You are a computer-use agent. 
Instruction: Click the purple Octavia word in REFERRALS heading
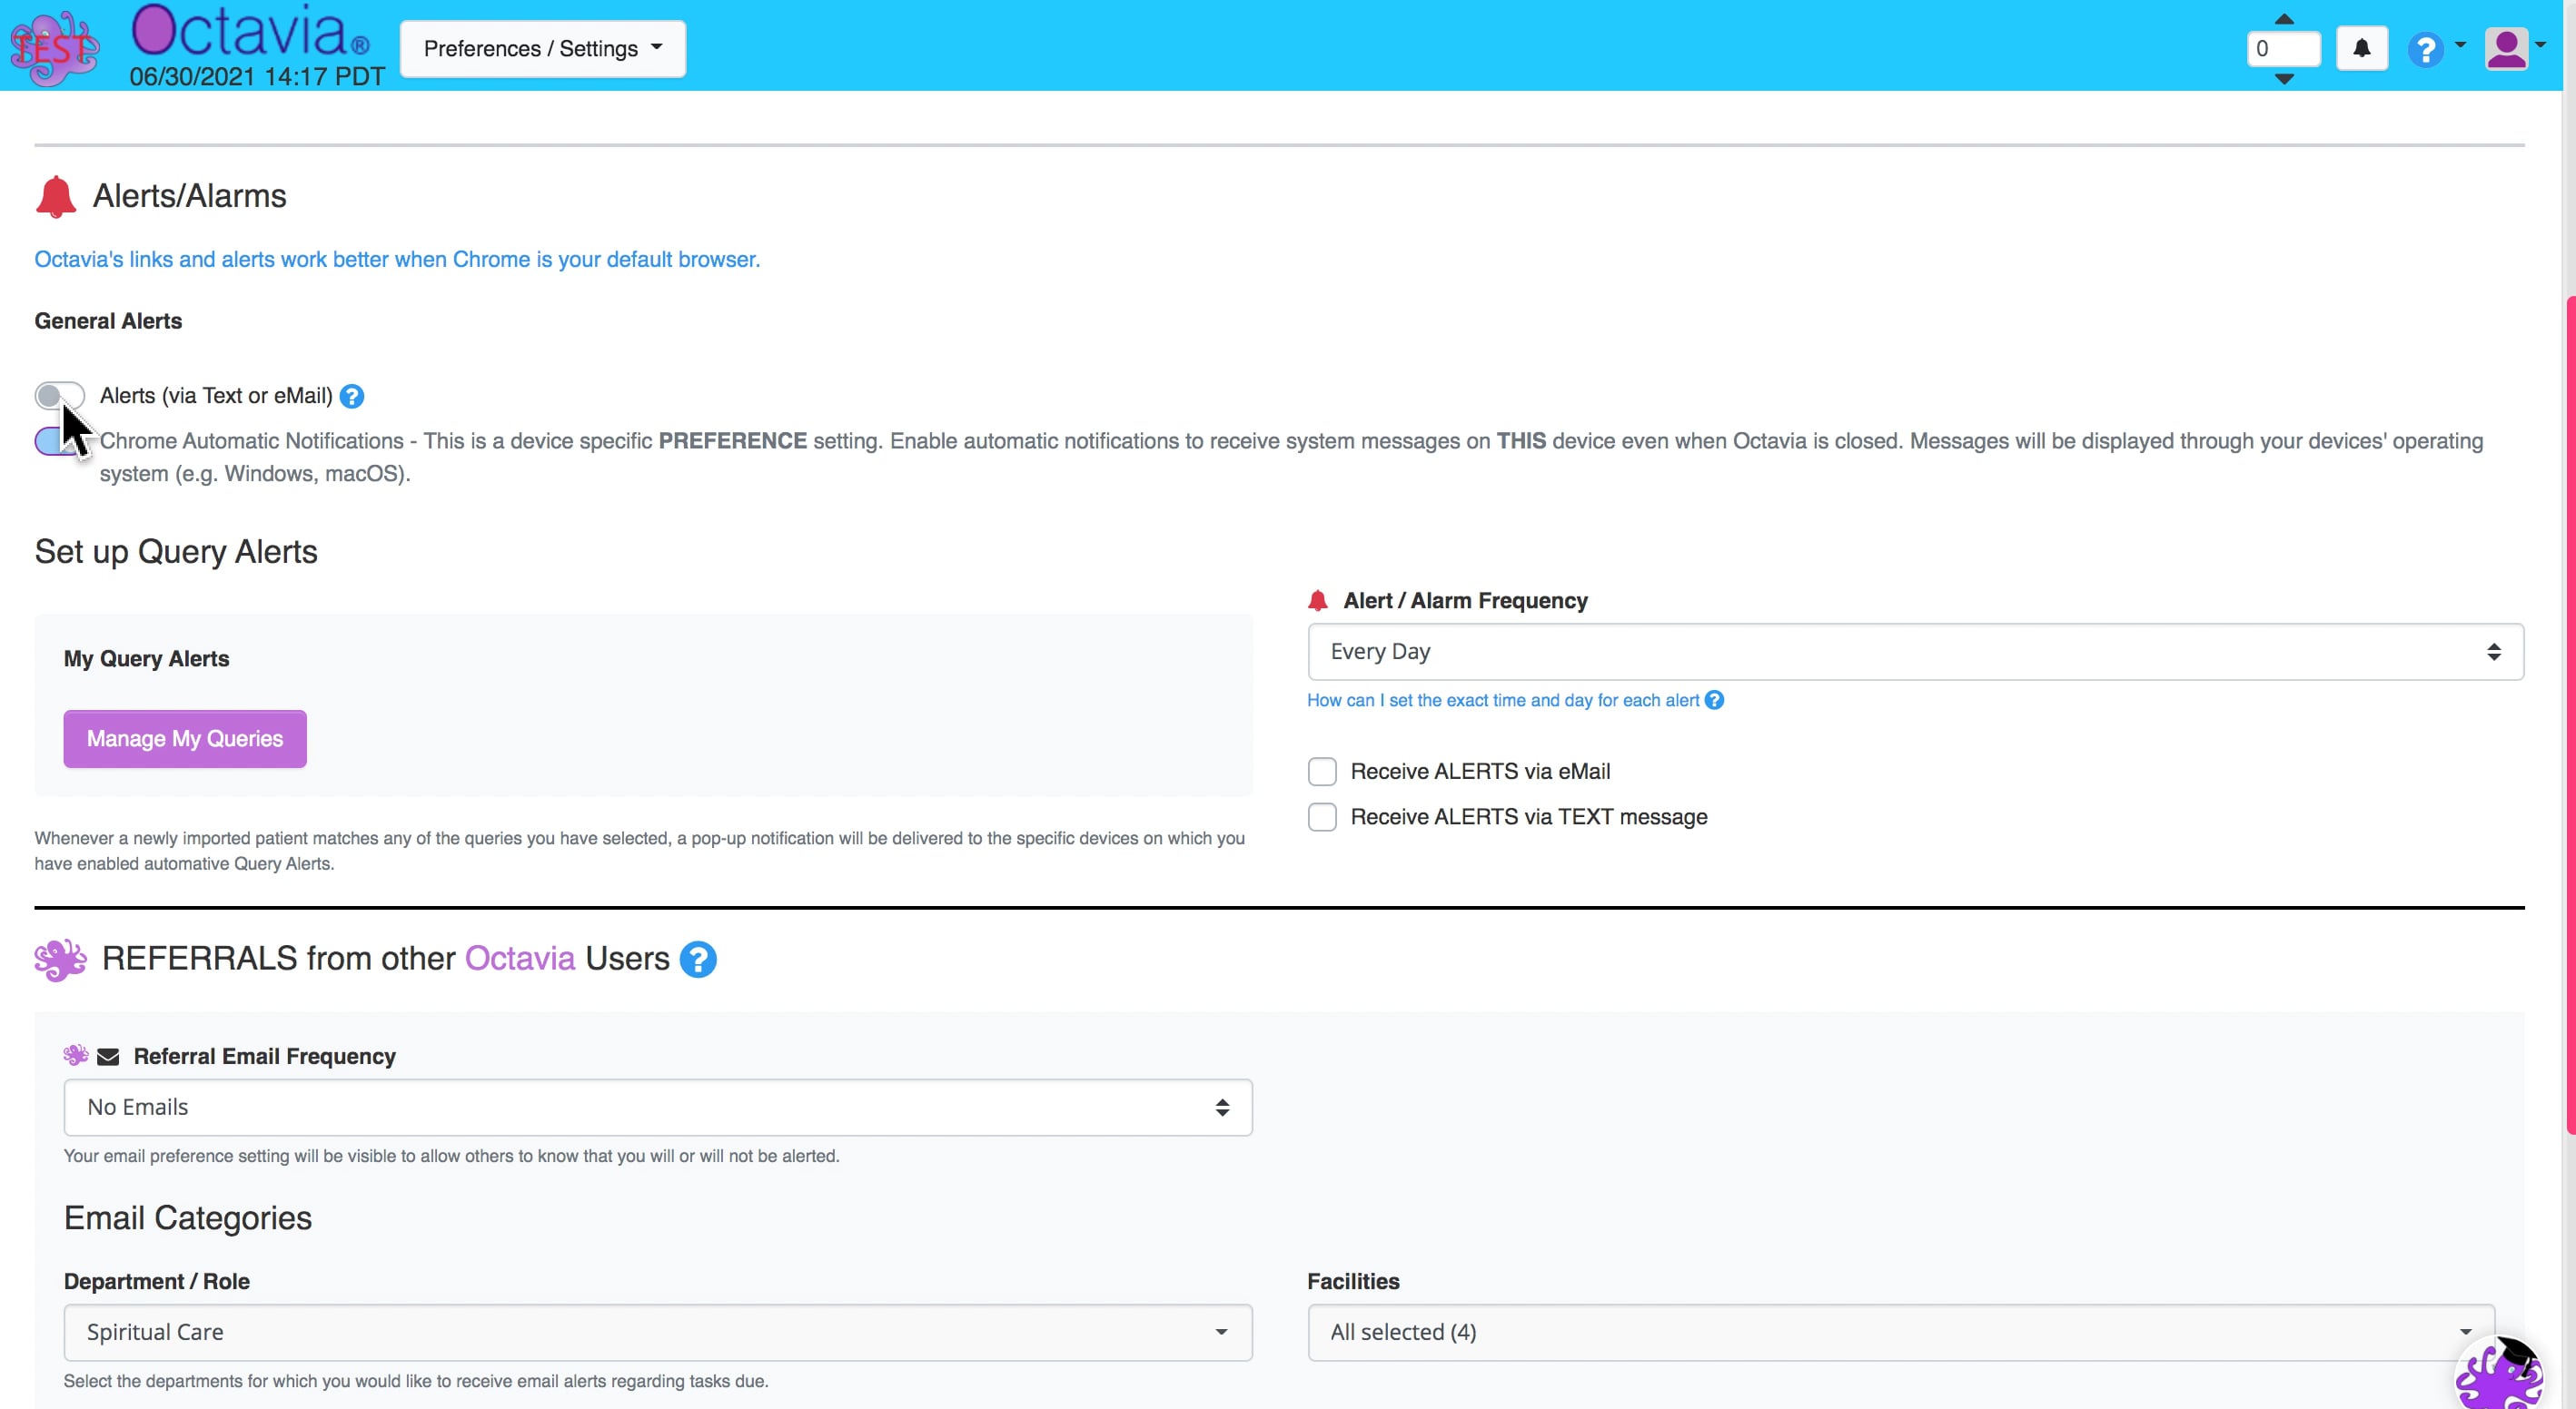(520, 959)
